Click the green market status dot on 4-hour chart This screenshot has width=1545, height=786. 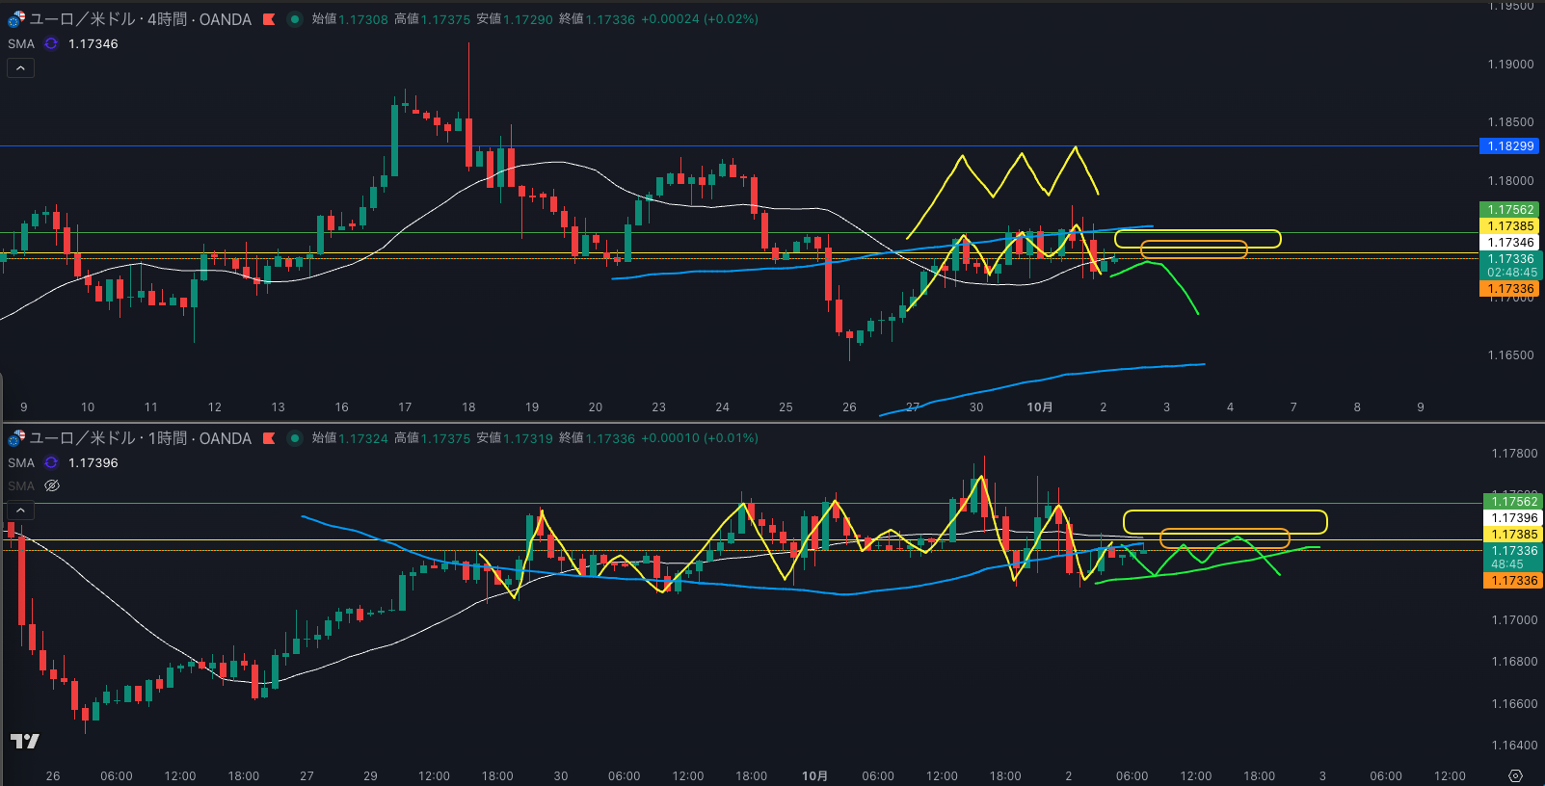pyautogui.click(x=295, y=19)
